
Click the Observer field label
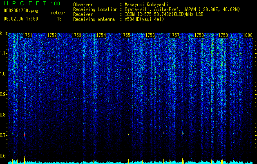[83, 5]
